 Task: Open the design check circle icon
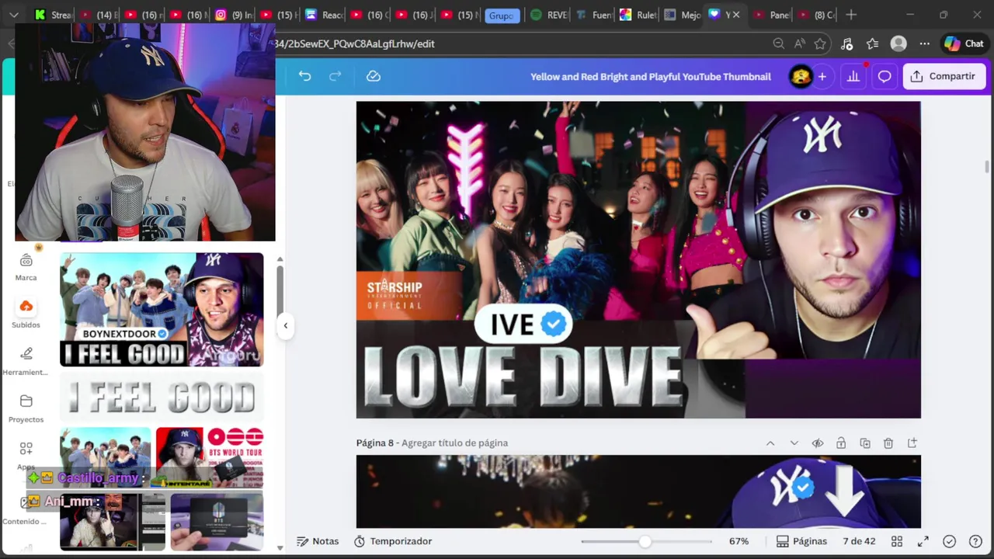(949, 541)
